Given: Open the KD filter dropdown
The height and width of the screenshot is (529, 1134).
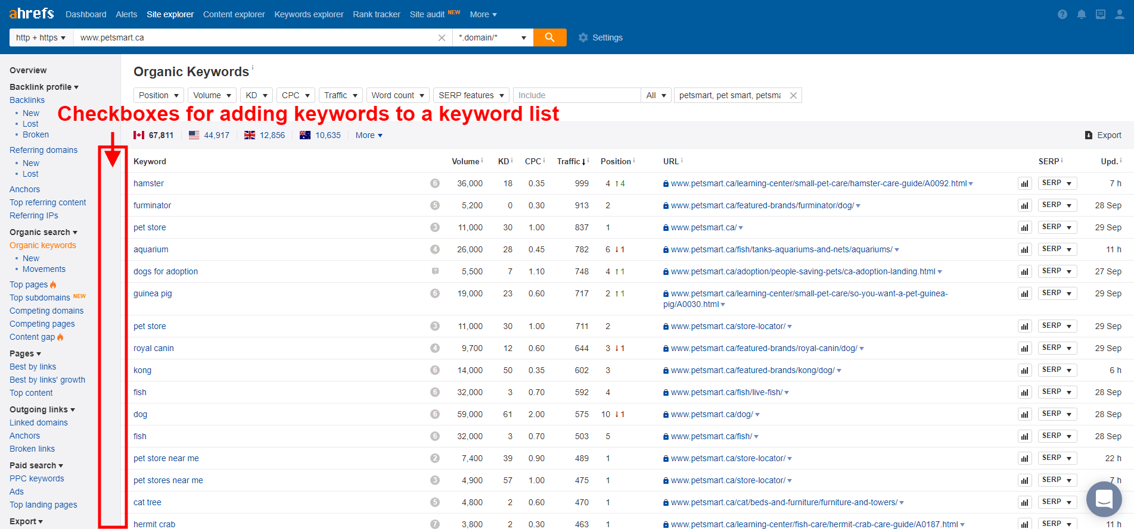Looking at the screenshot, I should click(256, 95).
